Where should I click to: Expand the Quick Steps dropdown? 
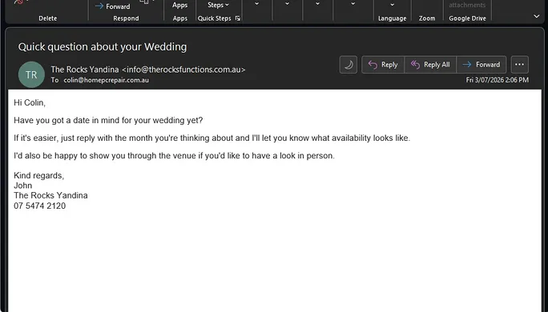click(218, 6)
